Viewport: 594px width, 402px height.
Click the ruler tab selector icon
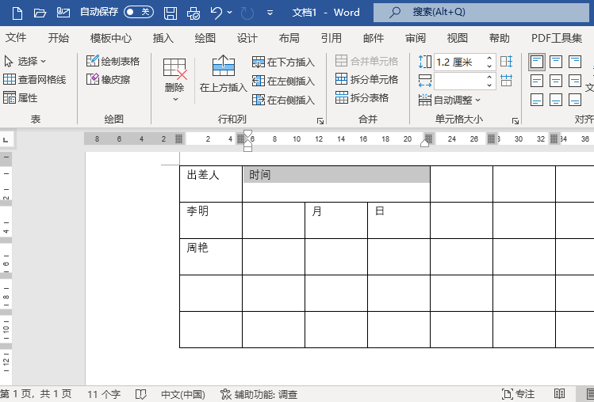[x=6, y=139]
